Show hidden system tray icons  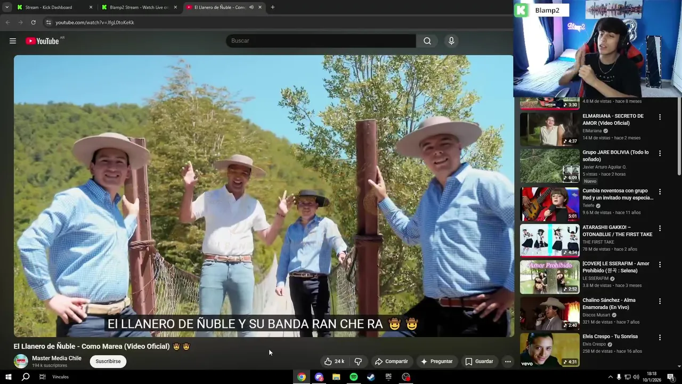[x=611, y=377]
